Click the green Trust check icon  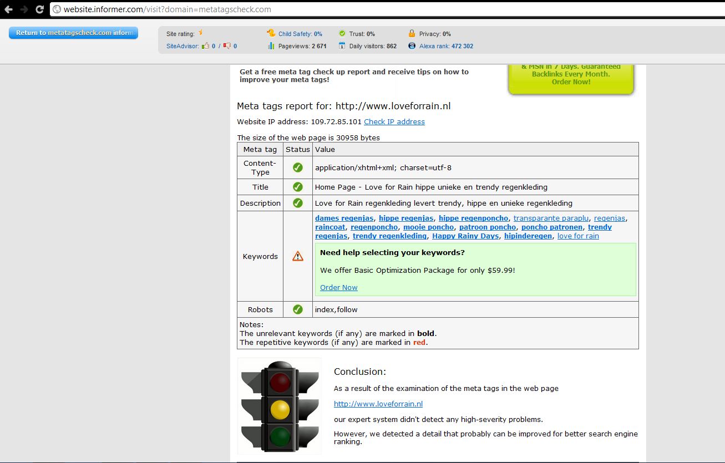[342, 34]
